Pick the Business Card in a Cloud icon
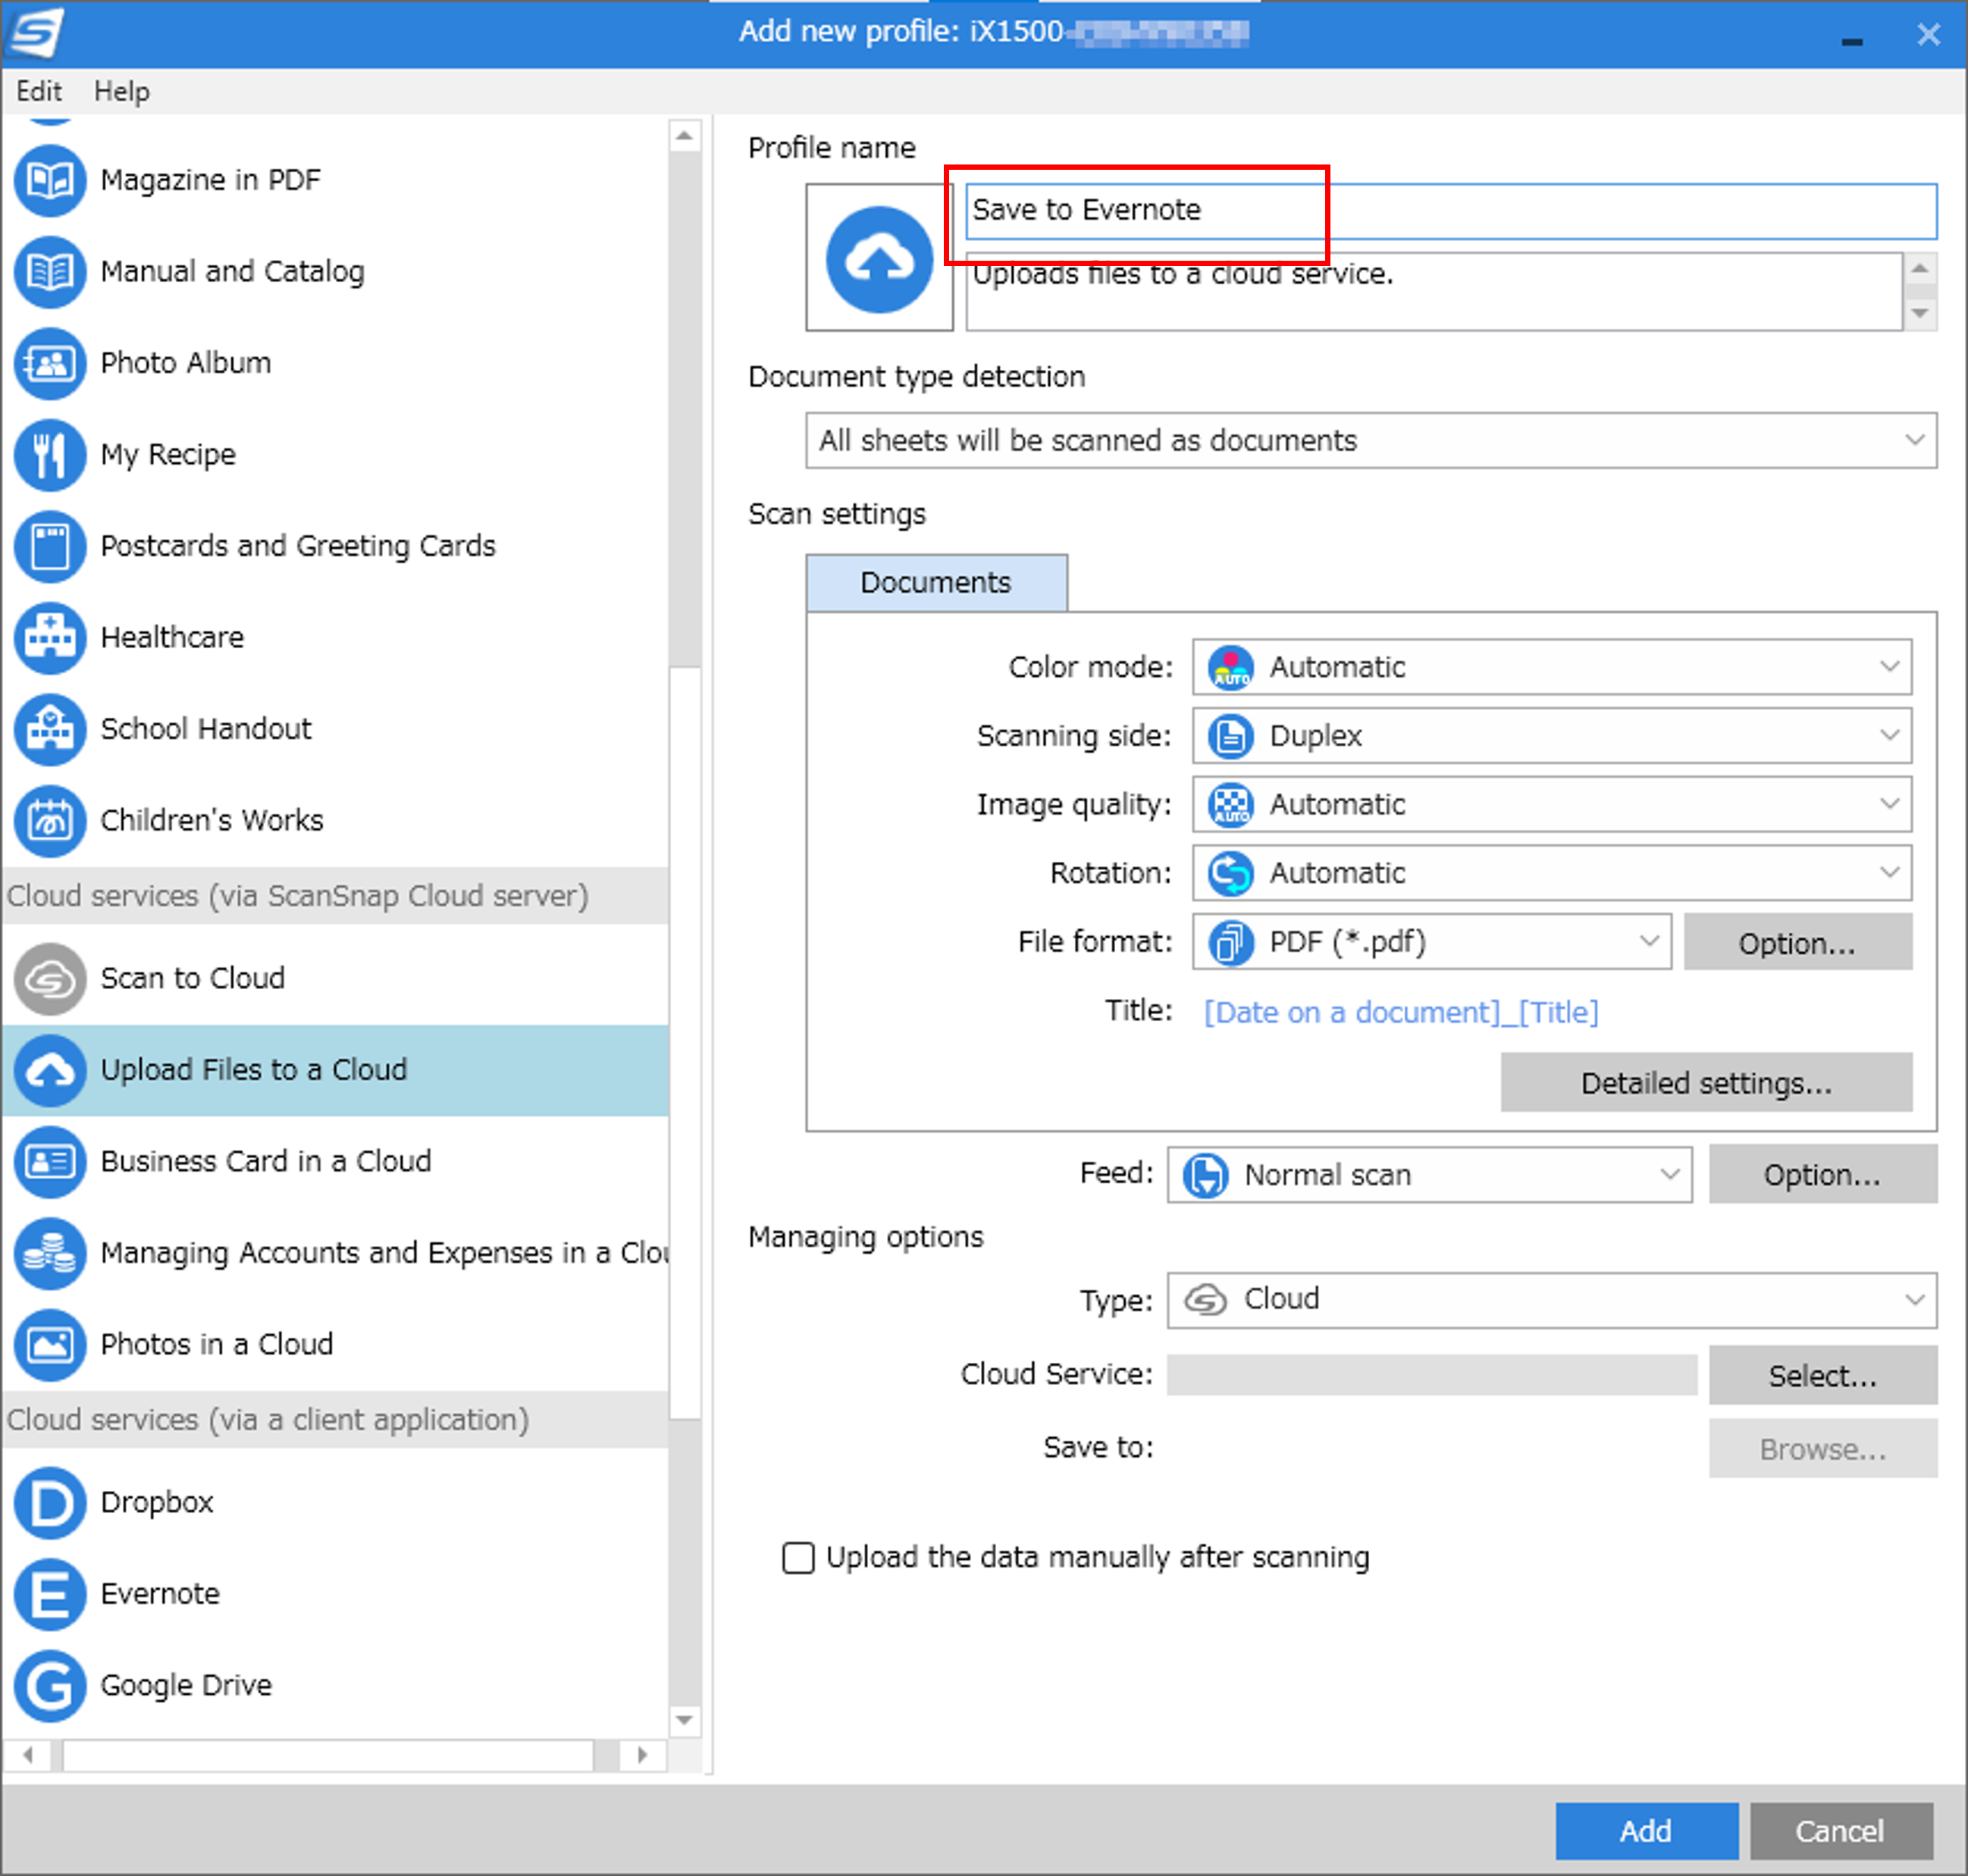This screenshot has height=1876, width=1968. [x=49, y=1162]
